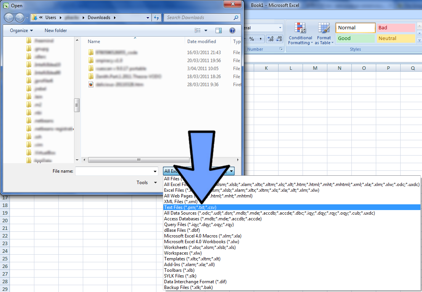Change view using the view mode icon
Screen dimensions: 422x292
[198, 30]
